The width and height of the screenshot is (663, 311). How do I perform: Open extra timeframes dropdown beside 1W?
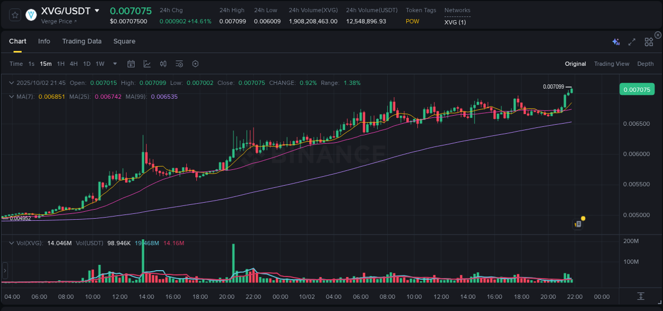pos(114,64)
